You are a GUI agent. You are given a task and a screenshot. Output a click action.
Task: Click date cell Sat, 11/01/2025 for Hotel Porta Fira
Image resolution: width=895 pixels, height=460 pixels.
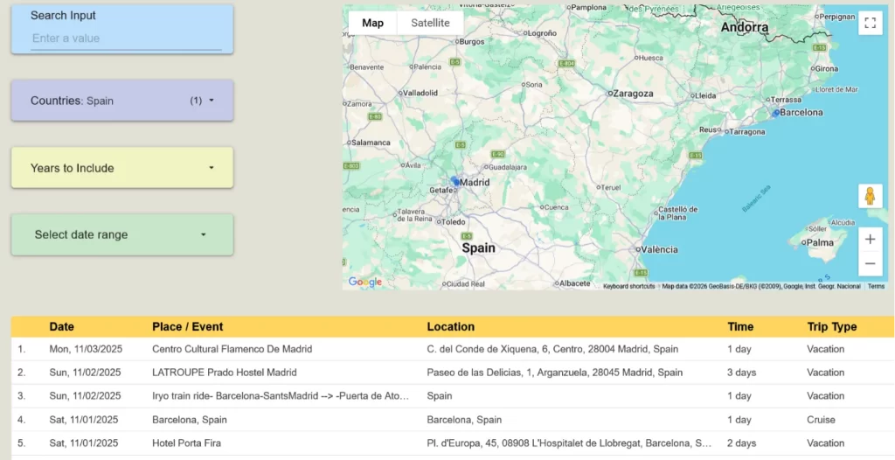(83, 443)
